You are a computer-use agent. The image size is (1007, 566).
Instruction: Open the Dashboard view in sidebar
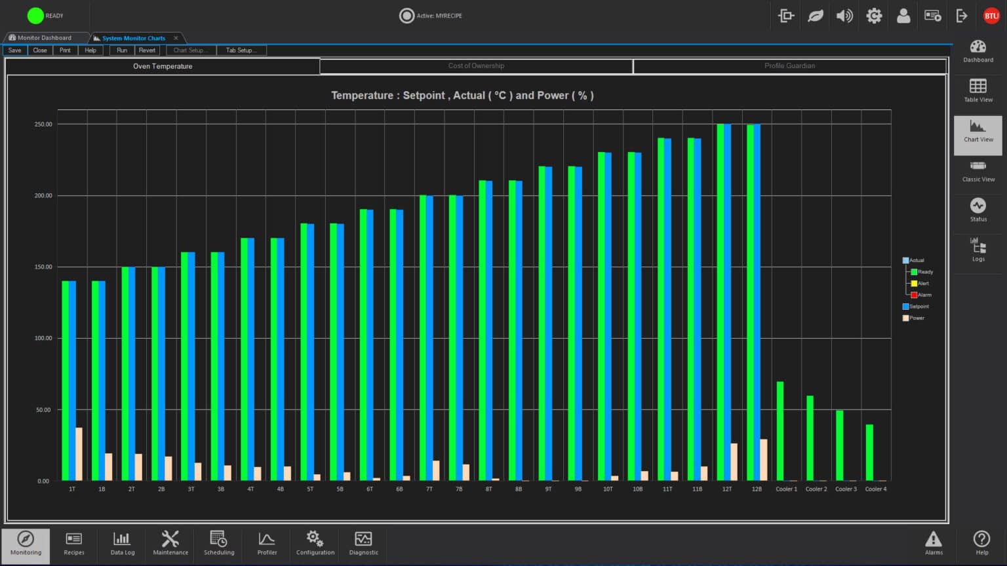pyautogui.click(x=977, y=51)
